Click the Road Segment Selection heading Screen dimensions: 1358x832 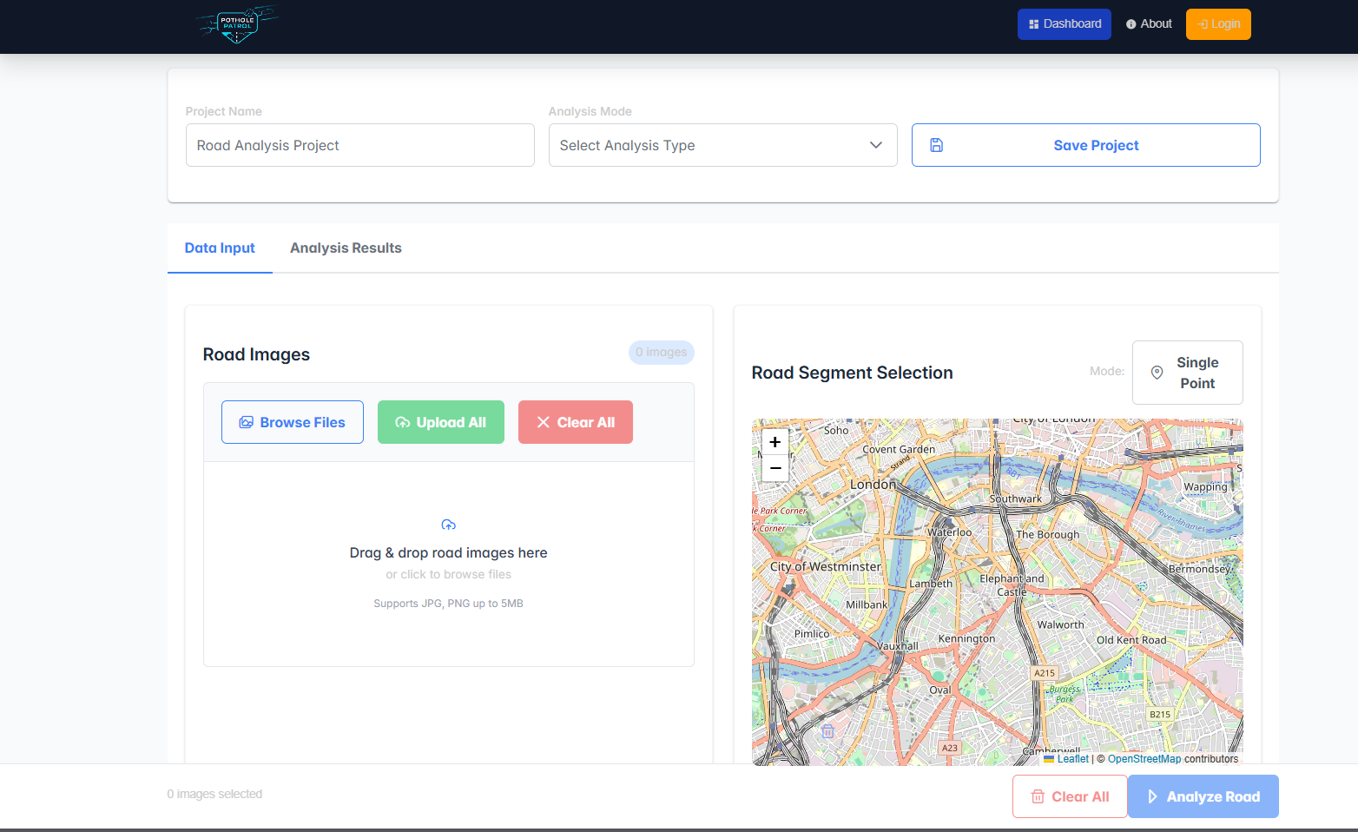[853, 373]
